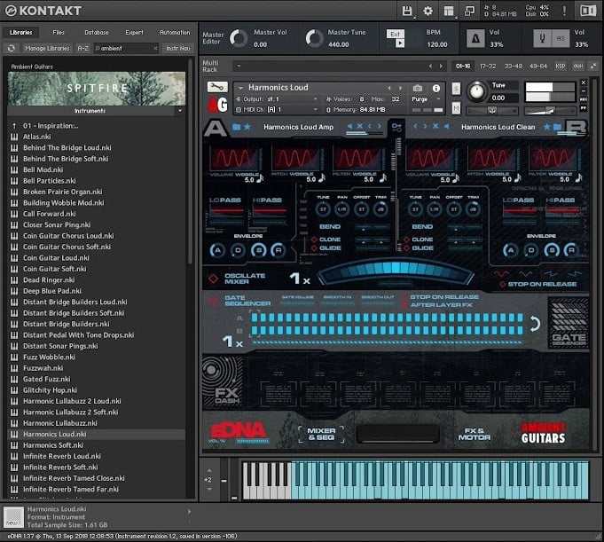Toggle Stop On Release in layer B
604x542 pixels.
[502, 284]
